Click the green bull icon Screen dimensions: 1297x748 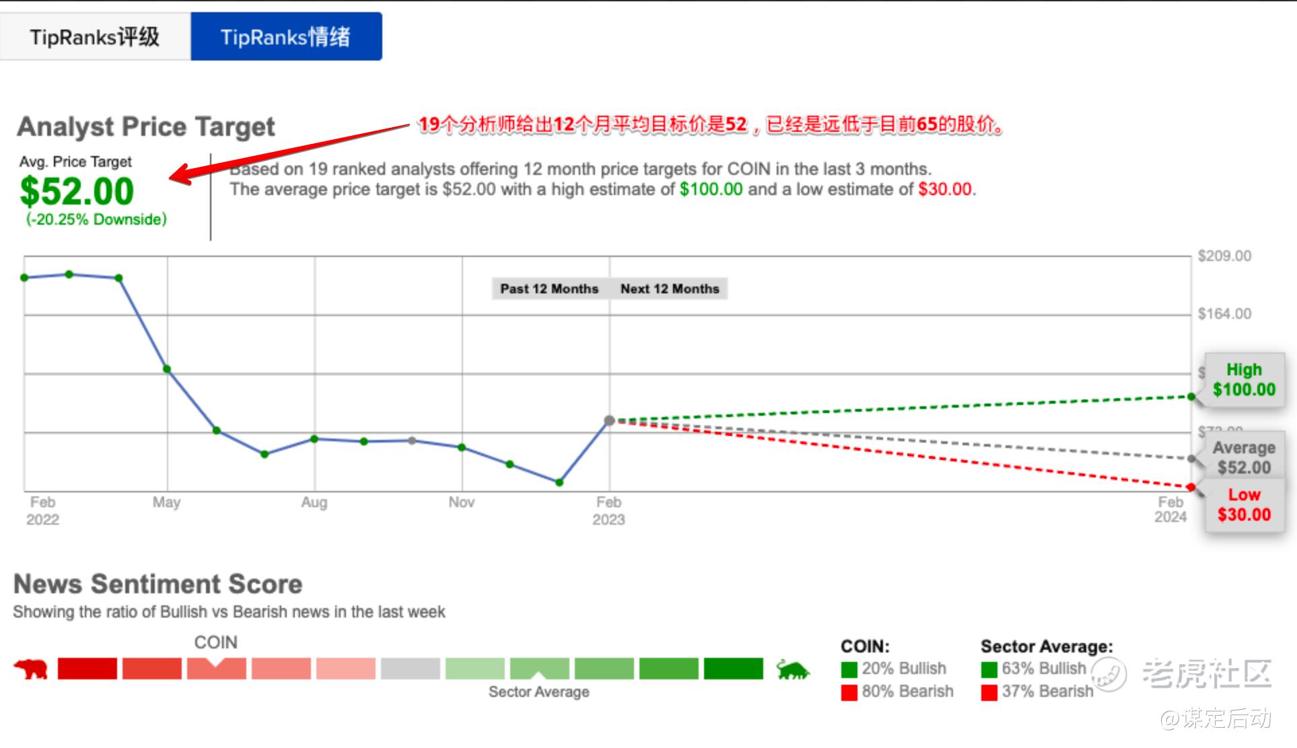(793, 669)
